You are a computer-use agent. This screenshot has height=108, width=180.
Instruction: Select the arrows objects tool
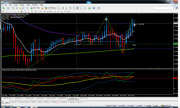point(35,11)
